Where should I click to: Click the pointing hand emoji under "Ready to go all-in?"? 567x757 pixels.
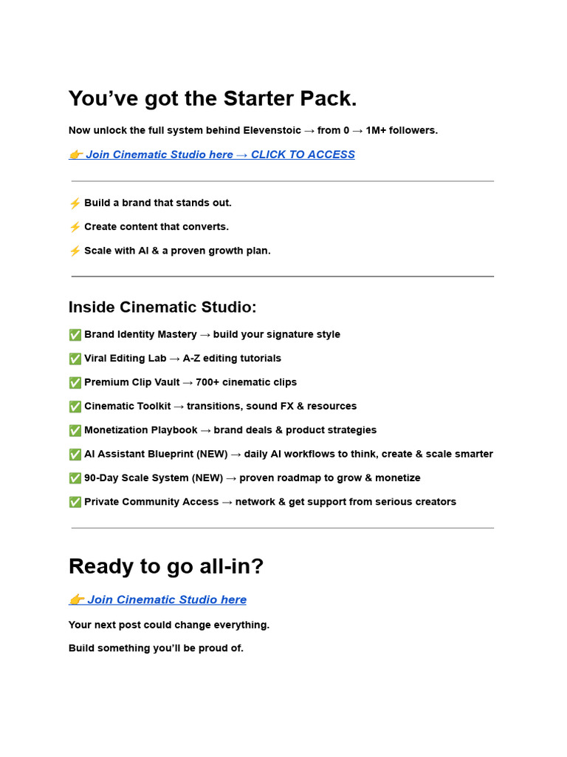[x=76, y=600]
